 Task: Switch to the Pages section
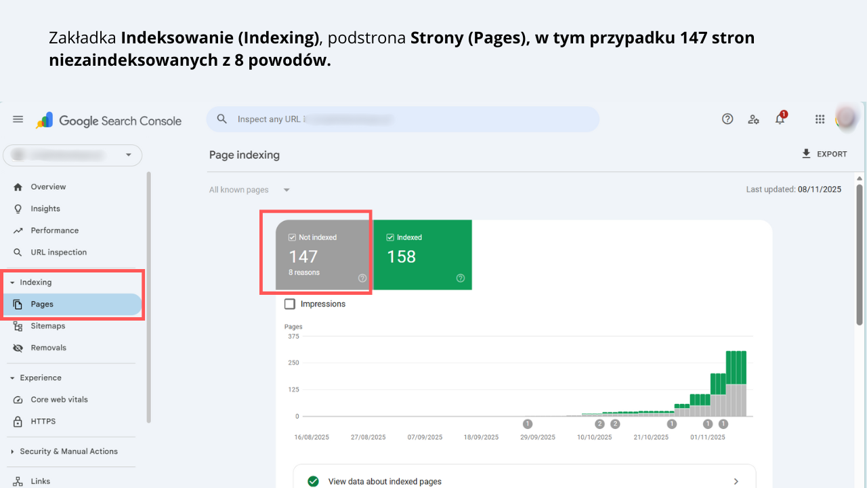coord(41,304)
